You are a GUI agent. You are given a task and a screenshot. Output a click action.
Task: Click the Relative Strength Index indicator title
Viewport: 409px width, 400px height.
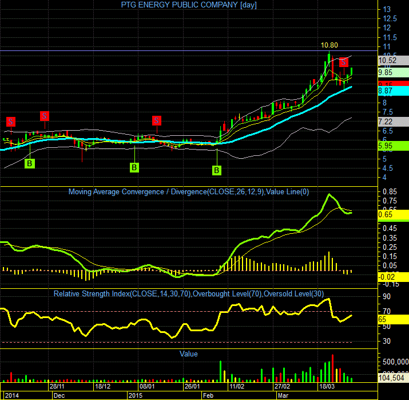[189, 293]
